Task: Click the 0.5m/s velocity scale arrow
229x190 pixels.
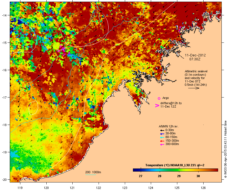Action: (x=194, y=88)
